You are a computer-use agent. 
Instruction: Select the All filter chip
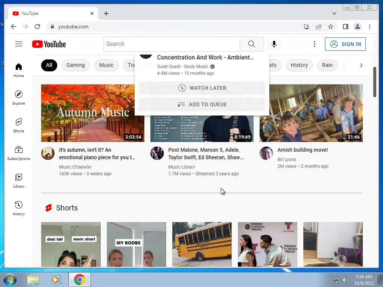(49, 65)
